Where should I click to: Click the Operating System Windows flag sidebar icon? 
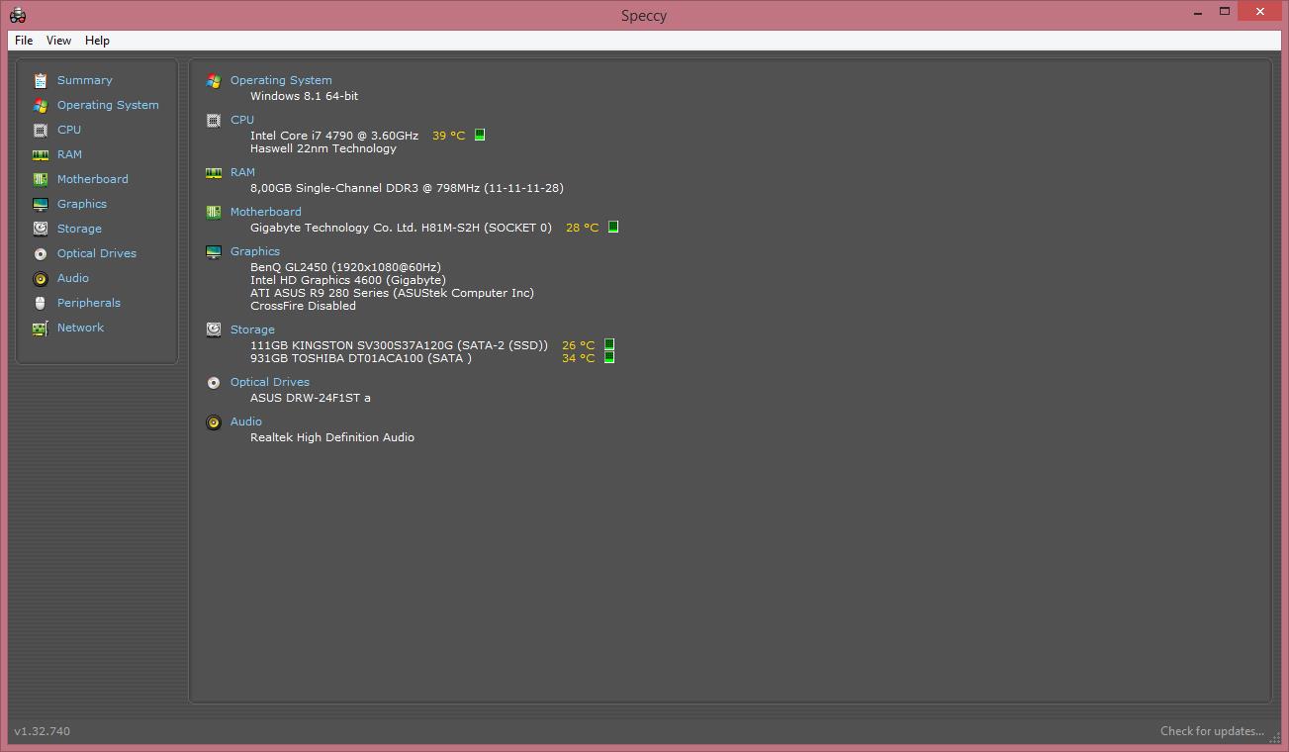tap(41, 105)
